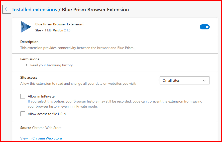Click the Blue Prism Browser Extension breadcrumb title
The height and width of the screenshot is (142, 222).
pyautogui.click(x=95, y=10)
